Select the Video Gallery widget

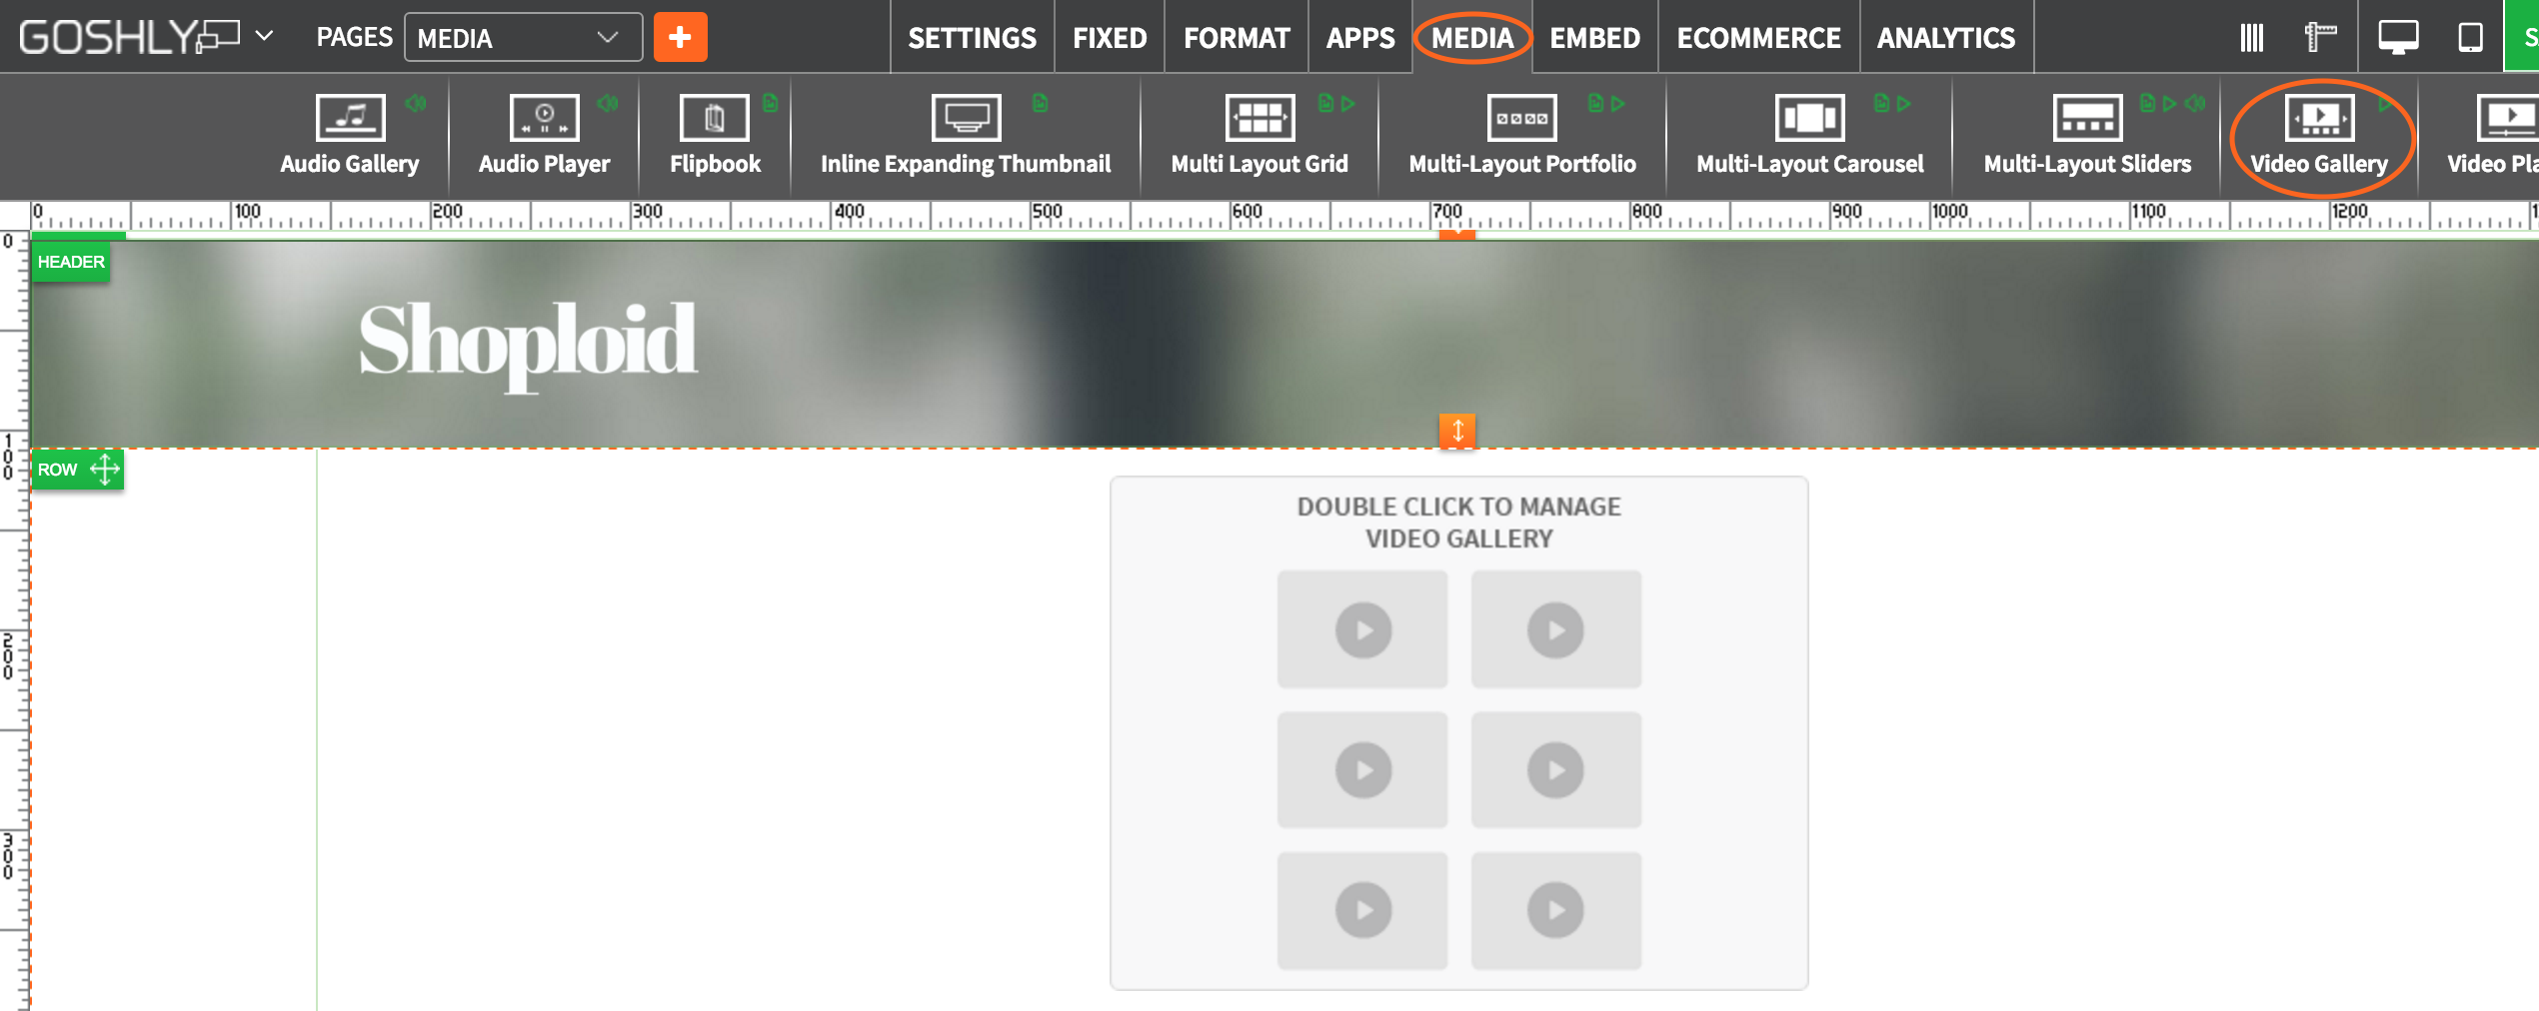(2319, 136)
